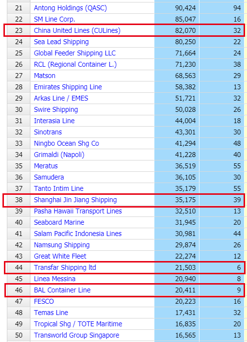Select the TEU value 82,070
Viewport: 247px width, 342px height.
[x=185, y=30]
